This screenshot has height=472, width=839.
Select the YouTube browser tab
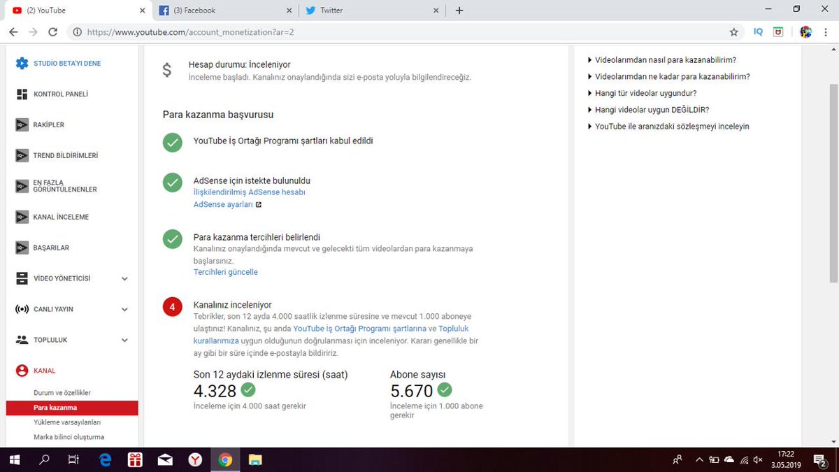click(x=77, y=10)
